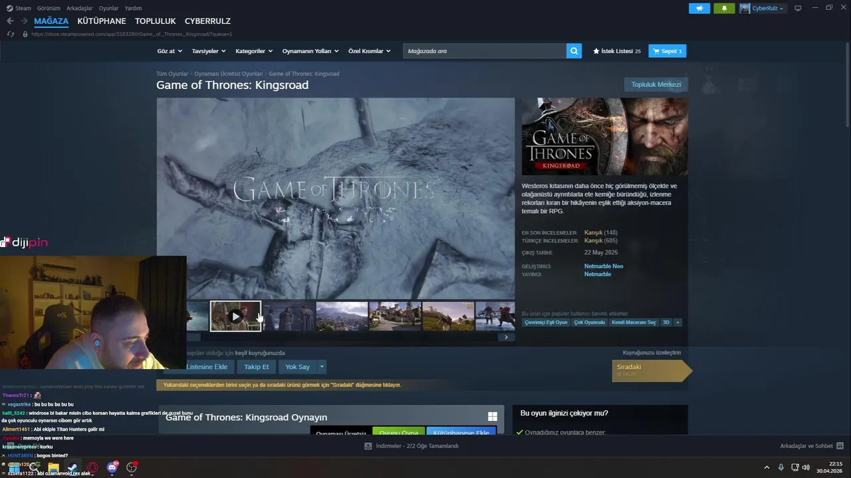Image resolution: width=851 pixels, height=478 pixels.
Task: Switch to the MAĞAZA tab
Action: pos(51,21)
